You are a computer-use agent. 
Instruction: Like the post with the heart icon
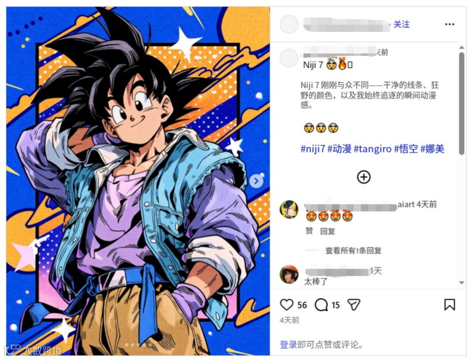tap(286, 305)
